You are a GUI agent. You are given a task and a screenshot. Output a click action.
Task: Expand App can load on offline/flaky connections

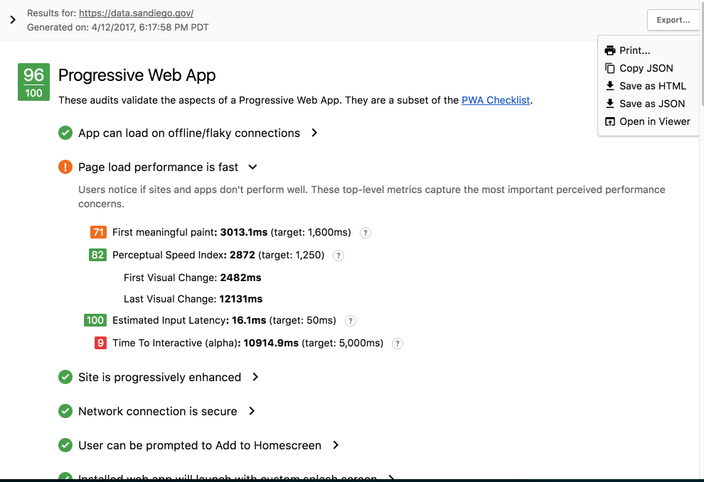pos(314,133)
